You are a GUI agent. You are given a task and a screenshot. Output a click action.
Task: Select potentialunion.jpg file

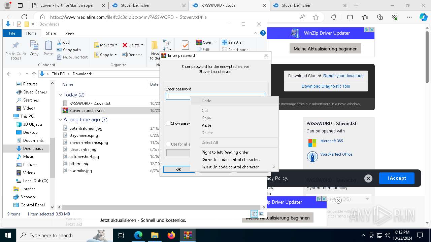[86, 128]
